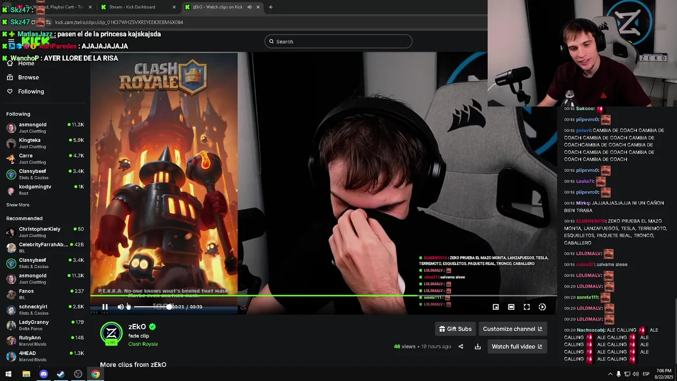677x381 pixels.
Task: Pause the clip playback
Action: tap(105, 307)
